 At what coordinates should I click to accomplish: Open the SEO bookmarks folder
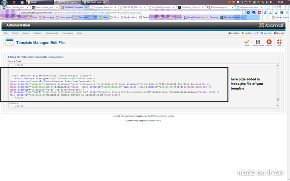pos(94,17)
